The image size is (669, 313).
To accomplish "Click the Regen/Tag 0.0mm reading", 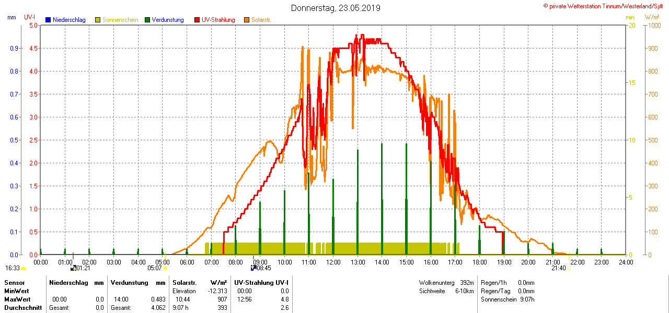I will click(507, 291).
